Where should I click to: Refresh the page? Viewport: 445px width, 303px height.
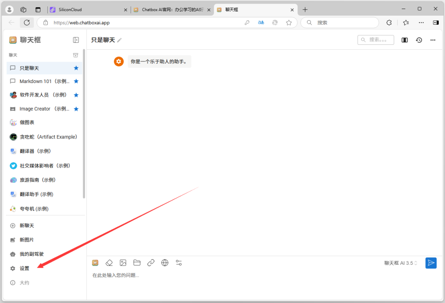tap(27, 23)
